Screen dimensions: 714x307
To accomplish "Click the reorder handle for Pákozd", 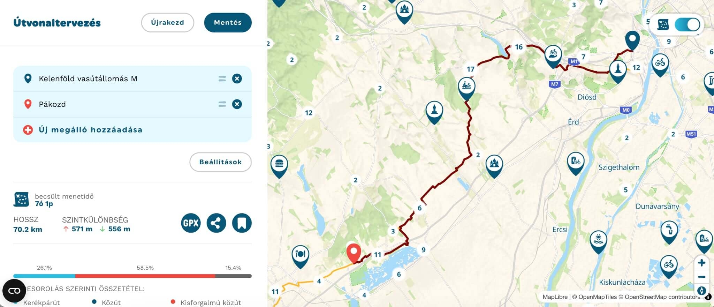I will coord(222,104).
